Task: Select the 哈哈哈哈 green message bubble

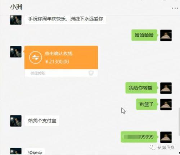Action: (x=144, y=35)
